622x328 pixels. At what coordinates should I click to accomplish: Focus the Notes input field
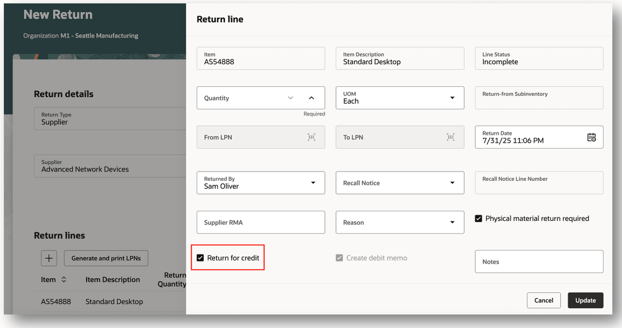coord(539,261)
